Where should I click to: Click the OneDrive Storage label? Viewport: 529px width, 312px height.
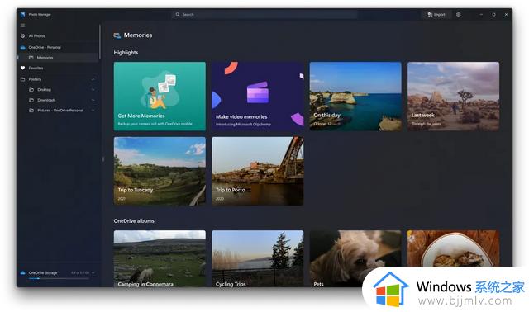[43, 272]
